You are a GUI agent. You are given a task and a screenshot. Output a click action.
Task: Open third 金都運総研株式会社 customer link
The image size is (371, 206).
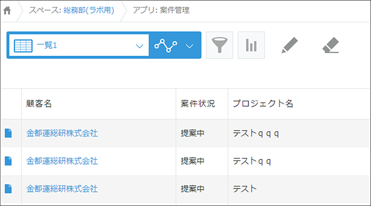[x=62, y=189]
